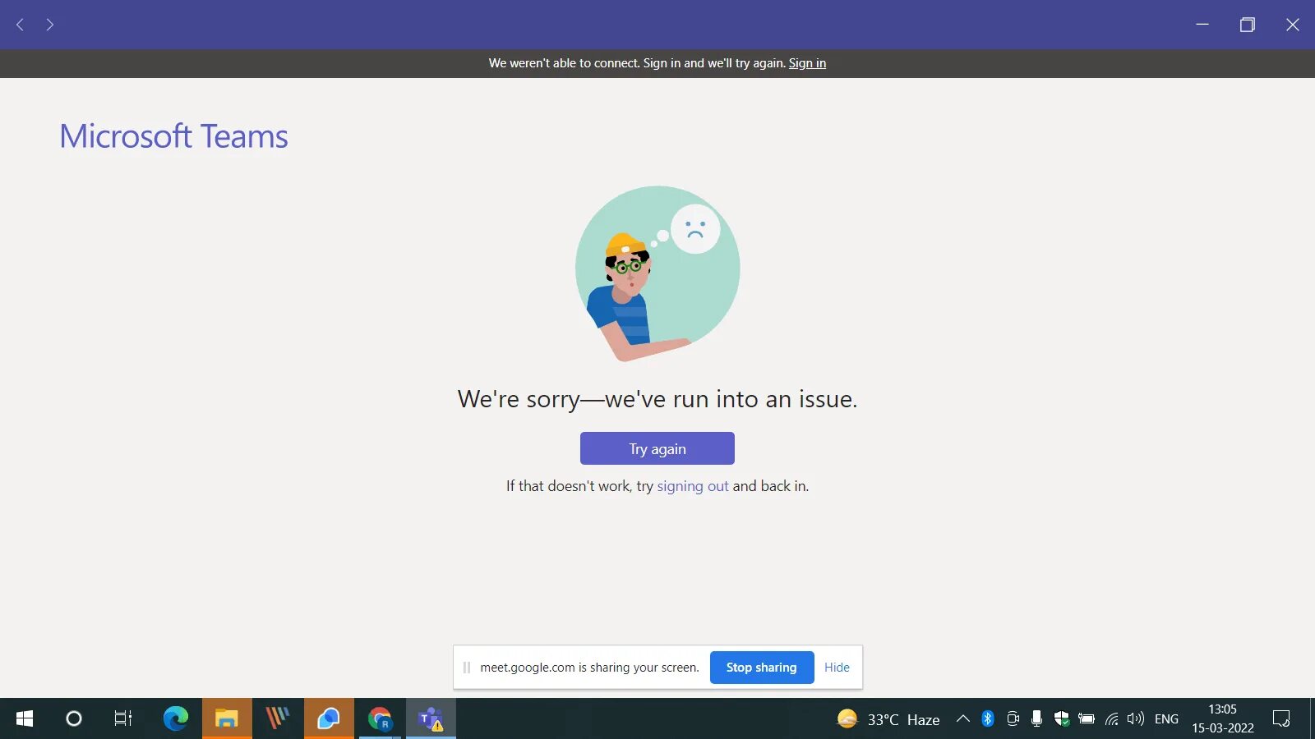Click the sharing bar drag handle
The image size is (1315, 739).
pos(467,668)
